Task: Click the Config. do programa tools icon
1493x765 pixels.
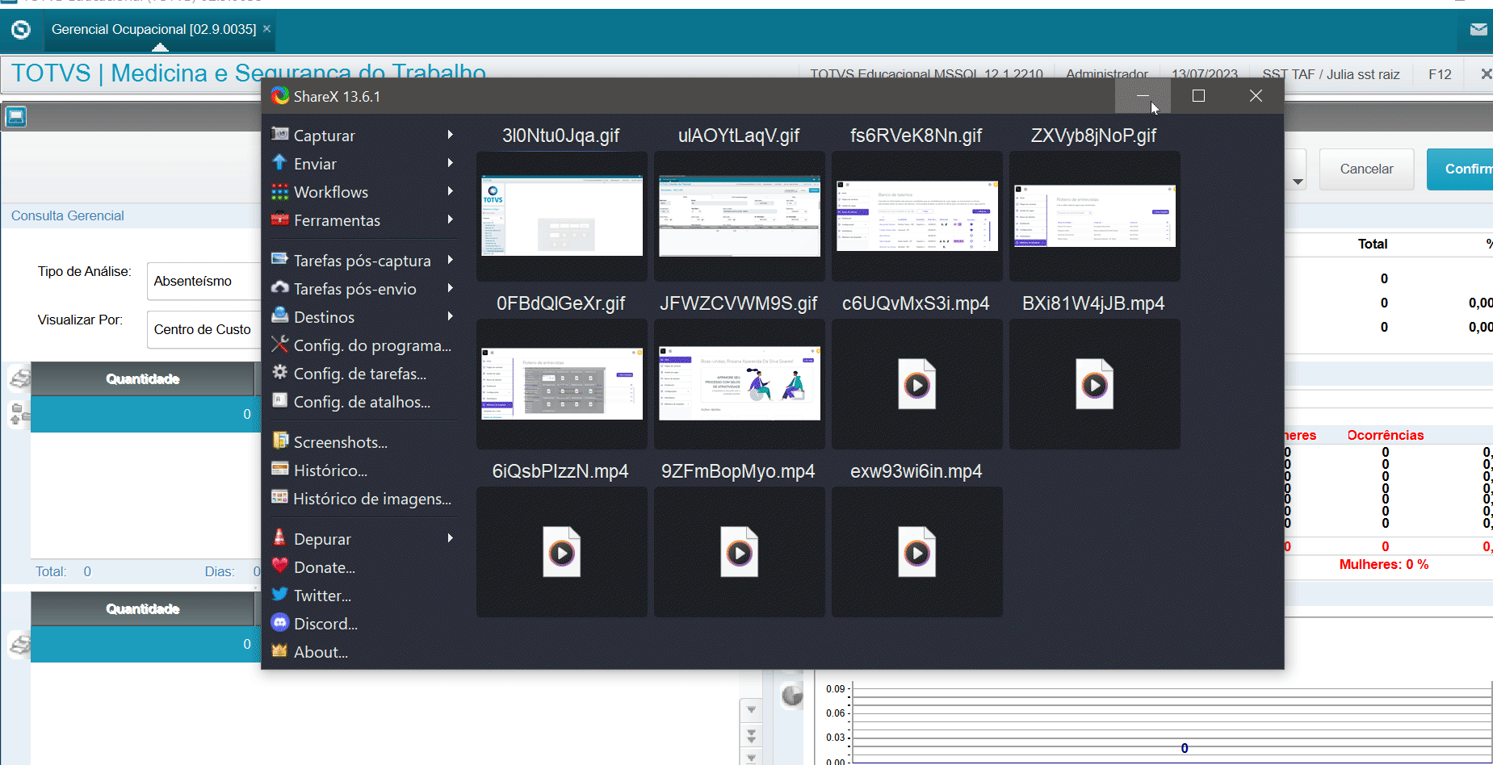Action: point(280,344)
